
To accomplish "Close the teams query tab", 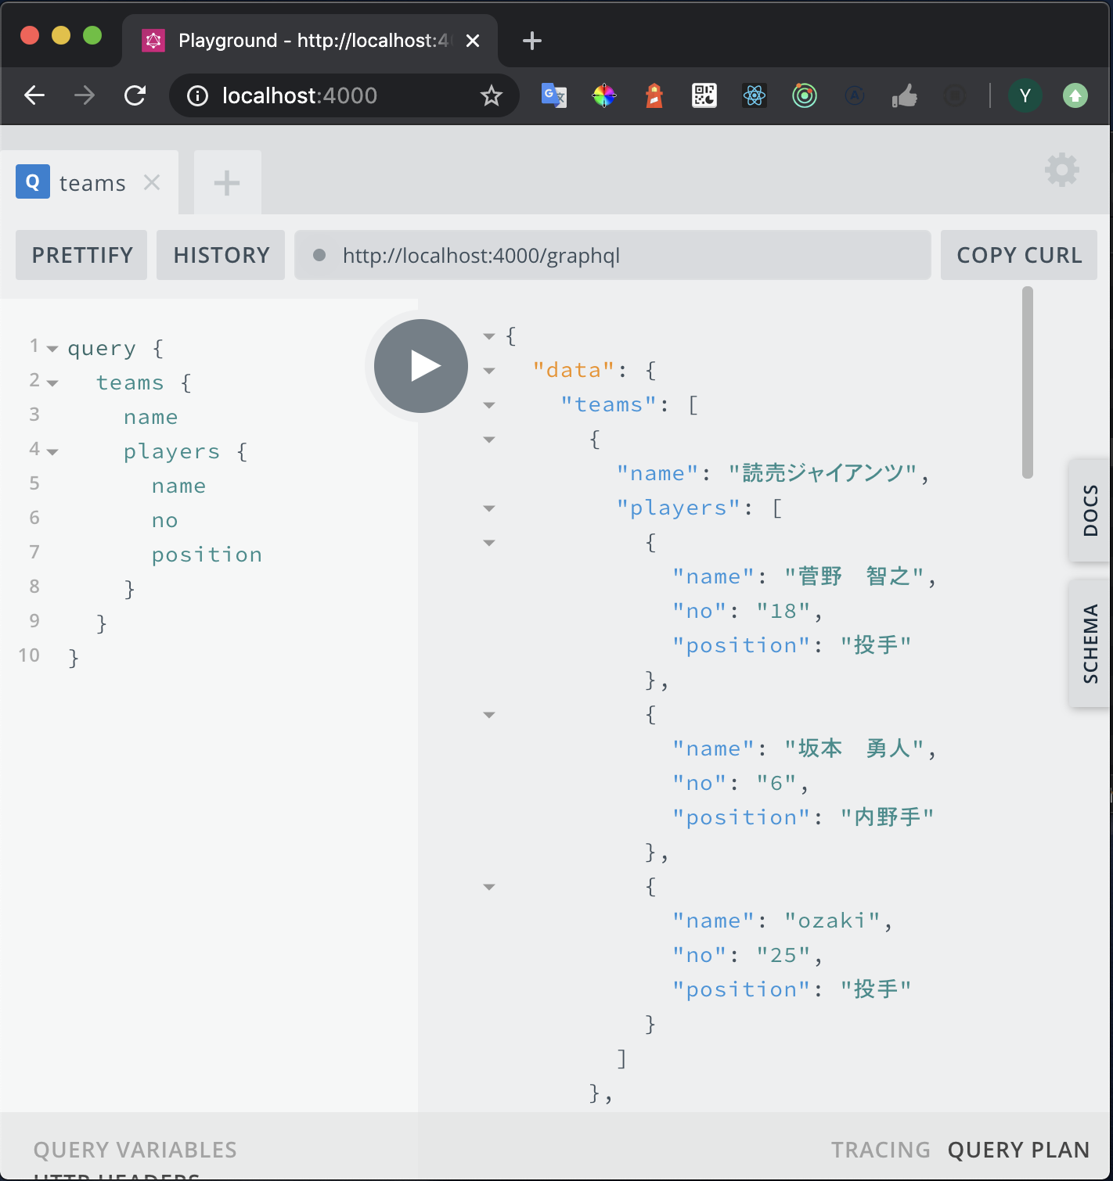I will tap(152, 182).
